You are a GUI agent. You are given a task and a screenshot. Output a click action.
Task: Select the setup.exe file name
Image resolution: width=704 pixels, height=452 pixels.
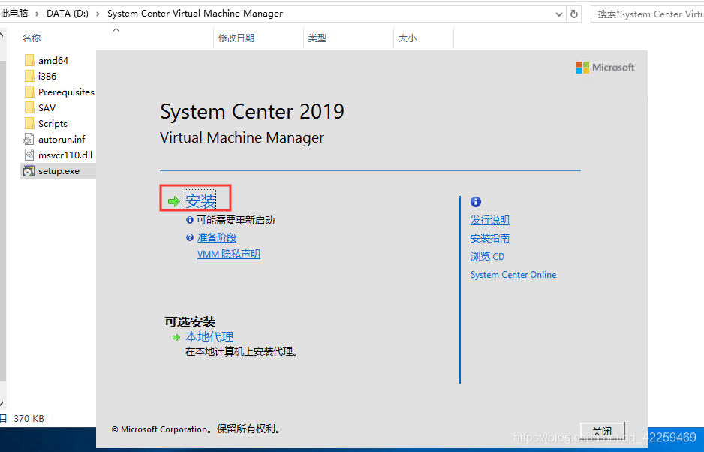coord(59,171)
